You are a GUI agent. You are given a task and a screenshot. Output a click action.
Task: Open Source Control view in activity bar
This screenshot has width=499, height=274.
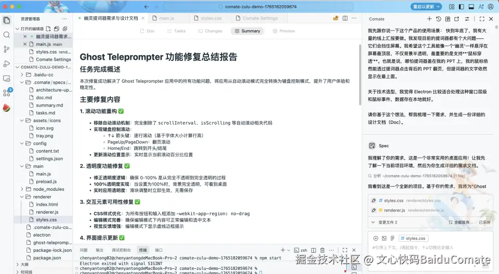7,49
